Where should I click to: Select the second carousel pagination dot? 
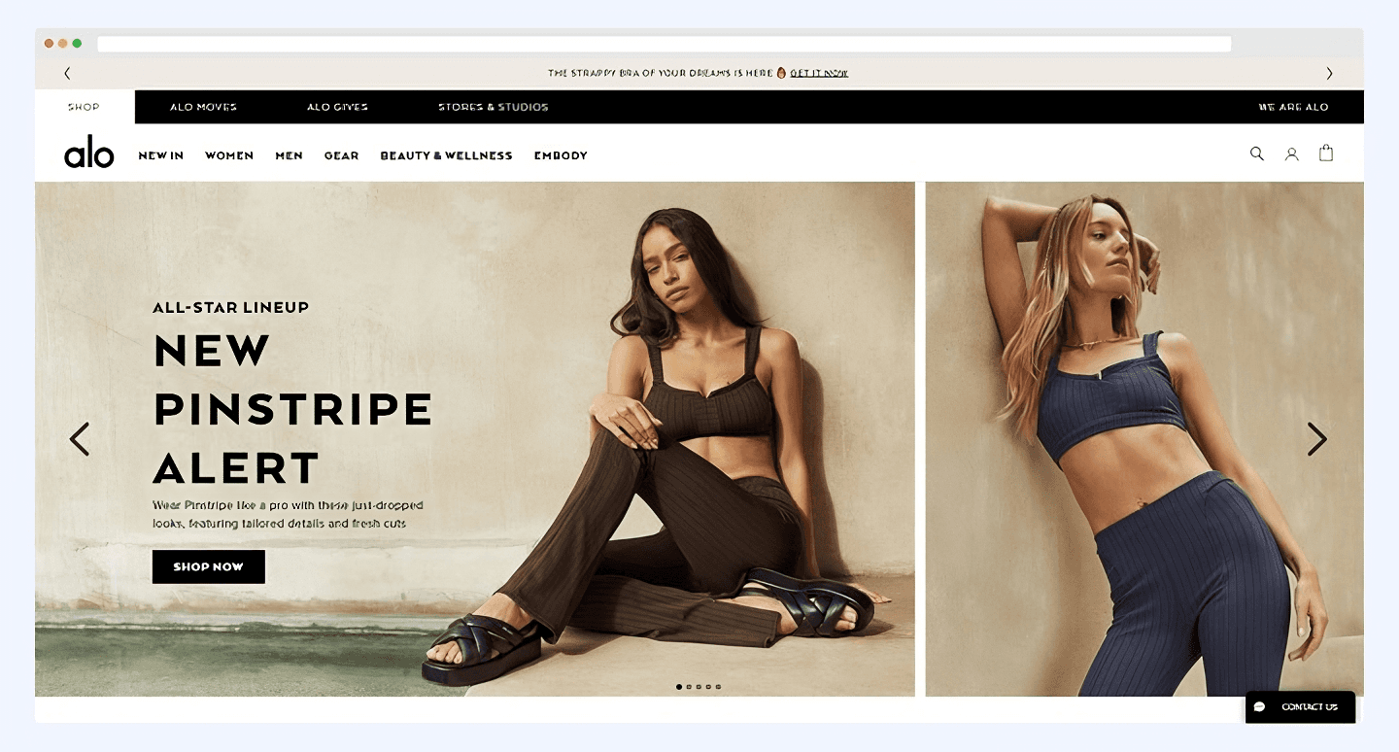[x=689, y=687]
